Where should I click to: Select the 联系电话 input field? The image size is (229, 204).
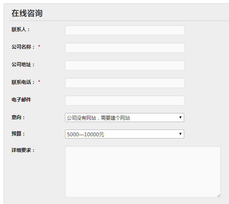(125, 83)
